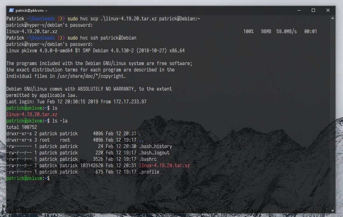Click the '3526' size of .bashrc
Image resolution: width=343 pixels, height=217 pixels.
point(98,159)
